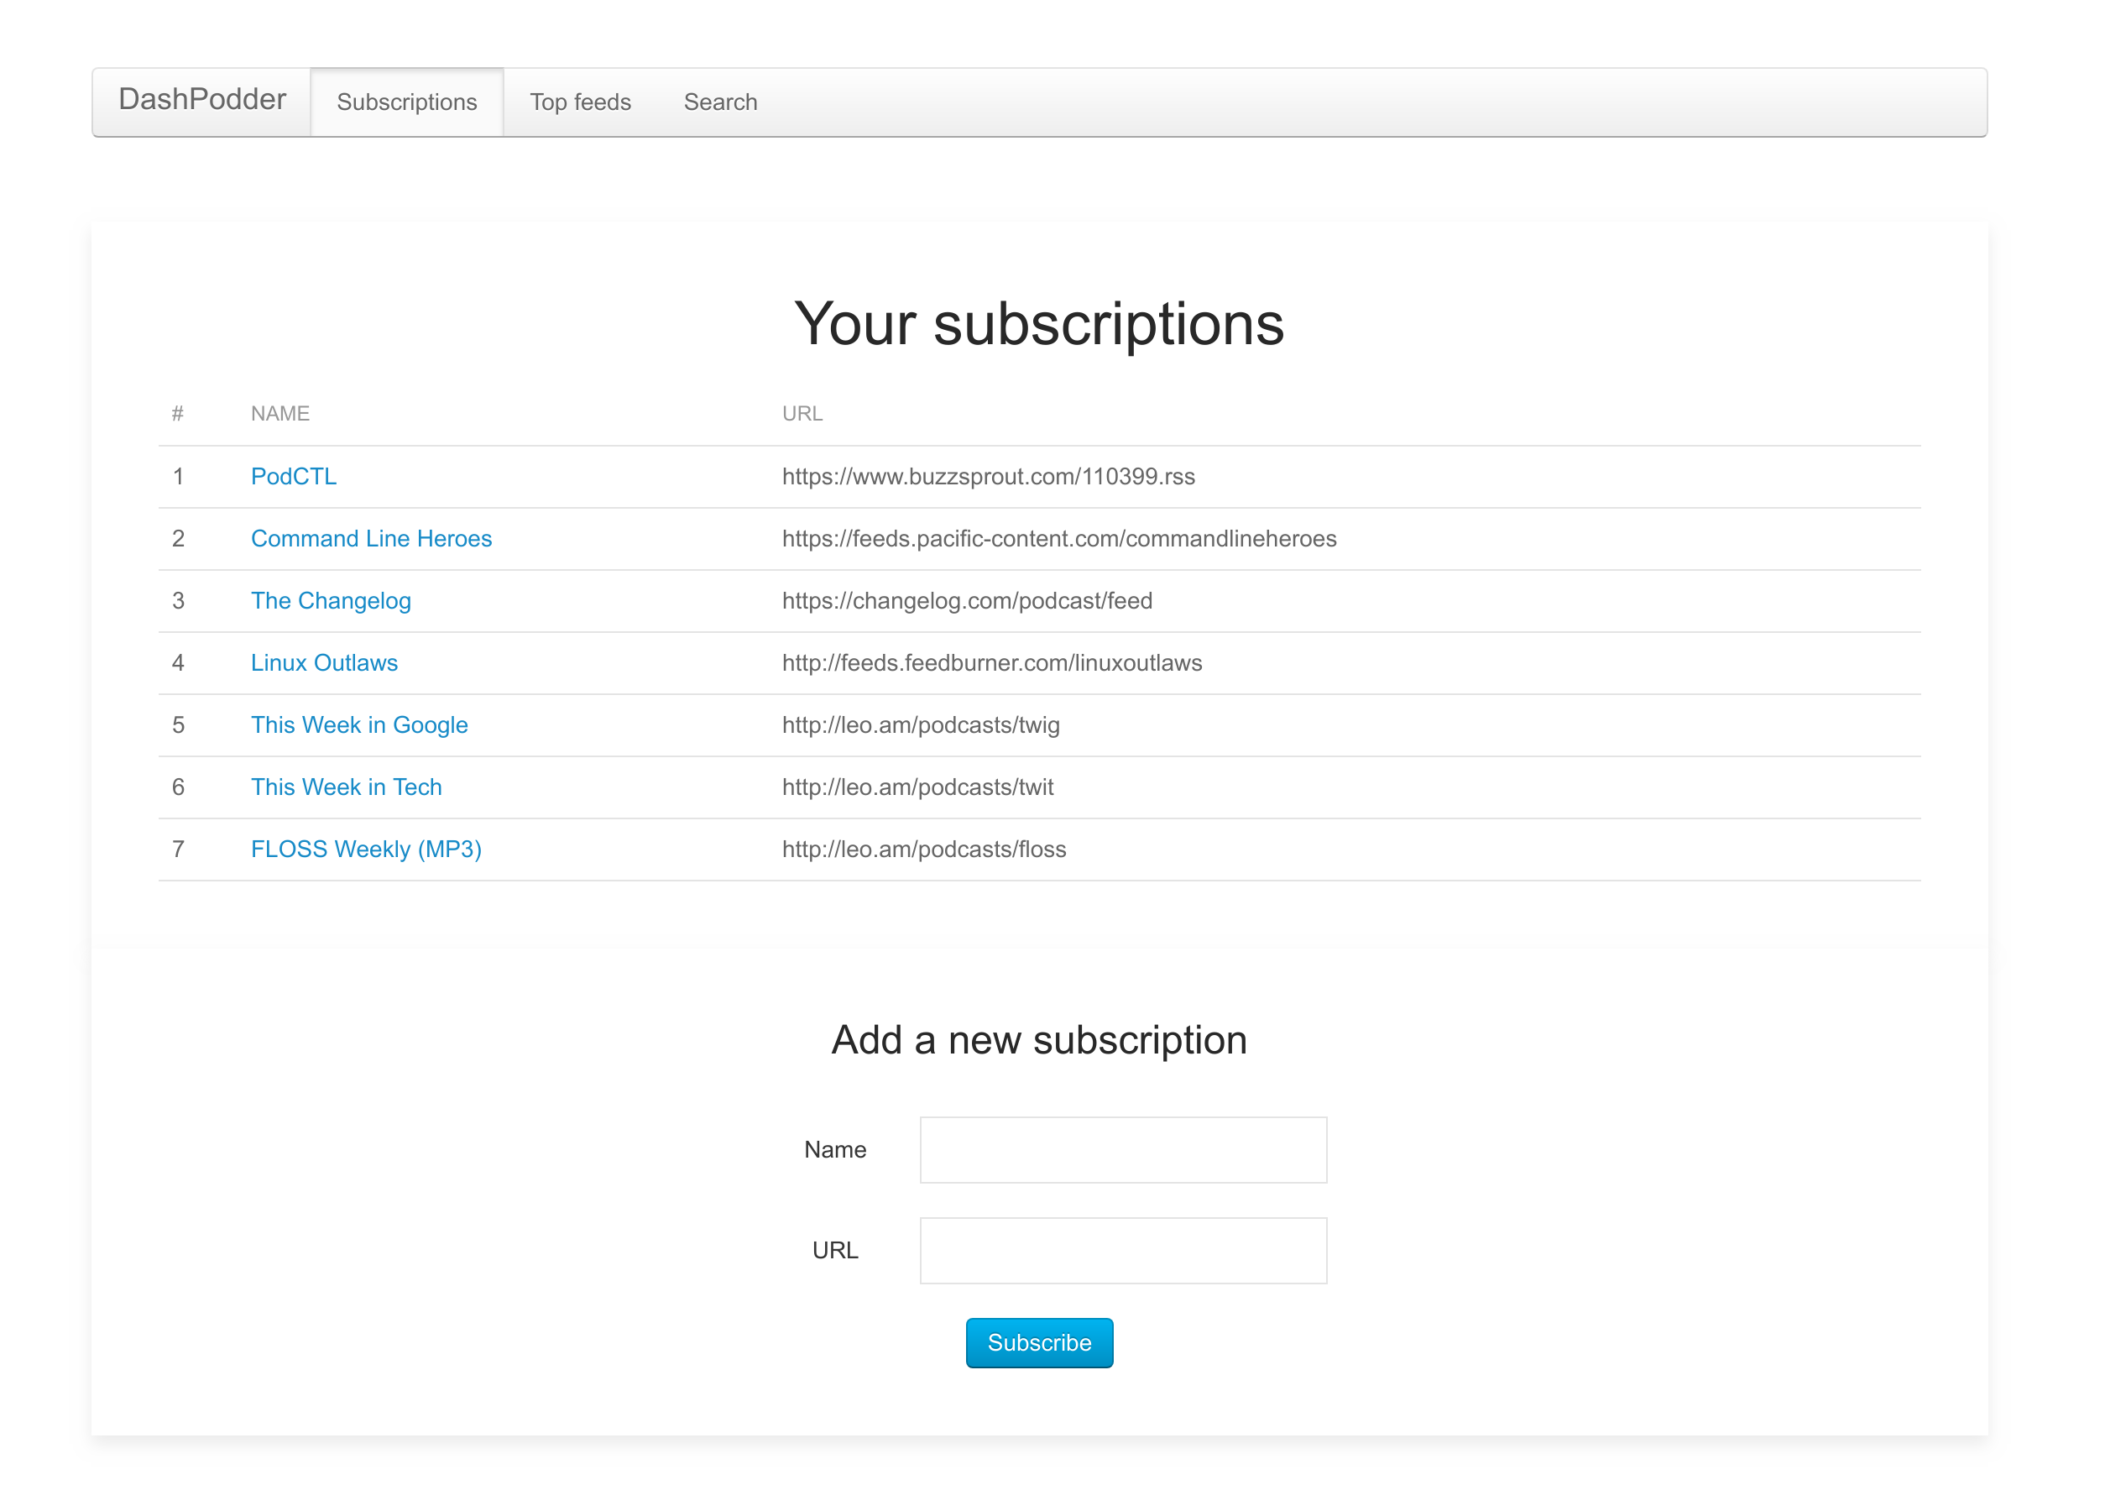Click the hash symbol column header

click(x=178, y=414)
